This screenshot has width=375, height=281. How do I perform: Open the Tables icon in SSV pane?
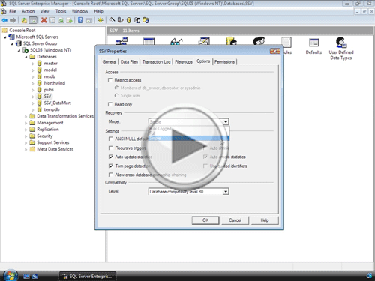(x=148, y=41)
